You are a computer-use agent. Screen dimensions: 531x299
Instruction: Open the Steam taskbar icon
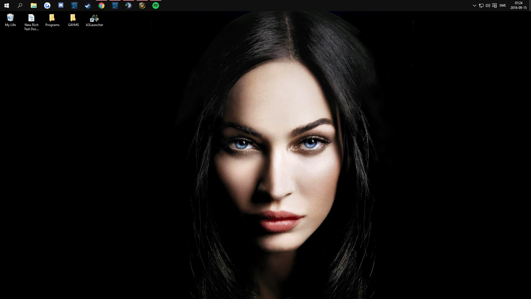88,6
